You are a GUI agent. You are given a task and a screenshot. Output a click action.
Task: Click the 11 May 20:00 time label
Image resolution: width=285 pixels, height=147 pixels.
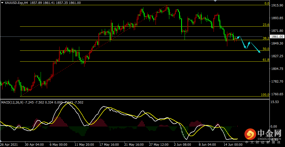click(x=84, y=145)
